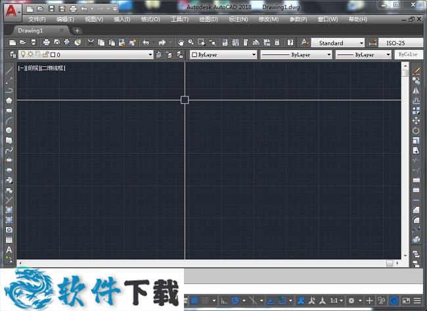427x311 pixels.
Task: Click the Plot printer icon in standard toolbar
Action: point(47,43)
